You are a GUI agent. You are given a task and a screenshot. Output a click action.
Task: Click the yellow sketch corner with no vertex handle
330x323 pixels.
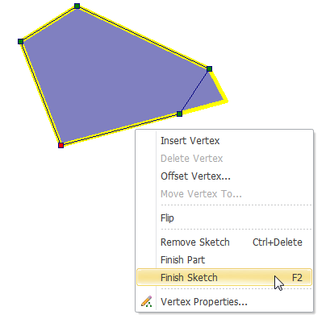tap(225, 101)
